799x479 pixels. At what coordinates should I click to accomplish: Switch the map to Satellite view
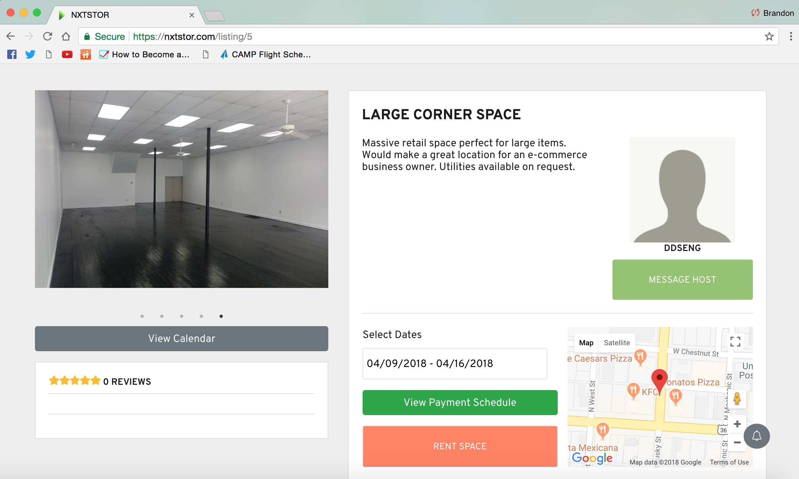(617, 343)
